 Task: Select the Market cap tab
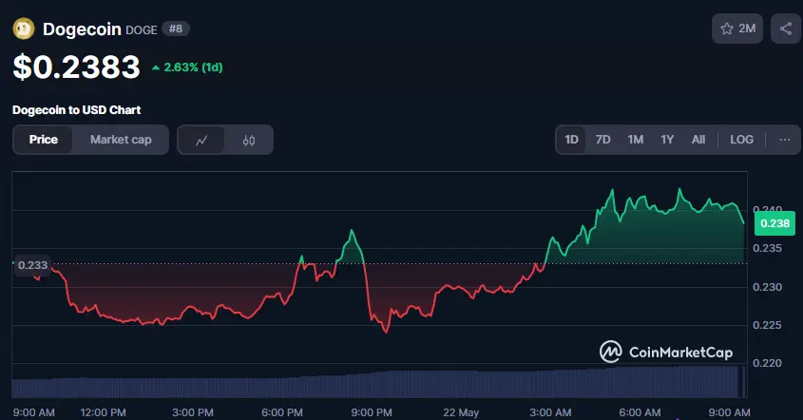[x=121, y=140]
